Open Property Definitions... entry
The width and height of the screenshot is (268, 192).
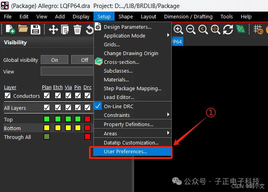[x=133, y=125]
